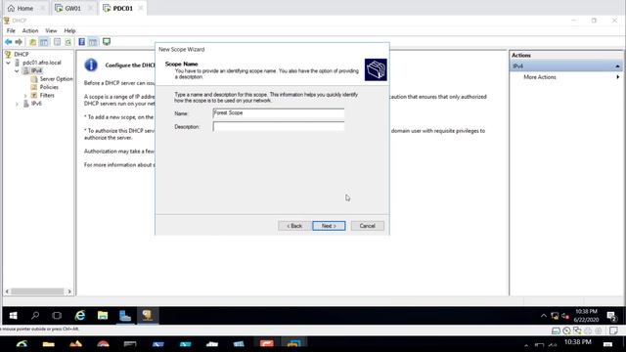626x352 pixels.
Task: Select Server Options in the tree
Action: click(57, 79)
